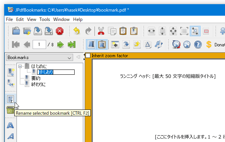Click the globe check-updates icon
The width and height of the screenshot is (225, 142).
pyautogui.click(x=176, y=44)
